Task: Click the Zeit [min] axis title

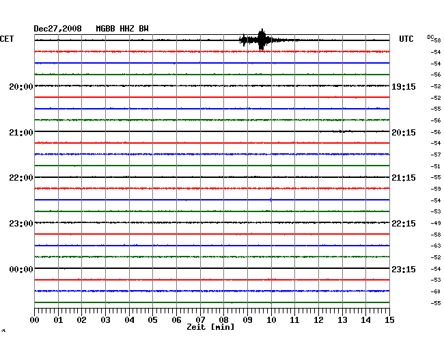Action: (x=210, y=327)
